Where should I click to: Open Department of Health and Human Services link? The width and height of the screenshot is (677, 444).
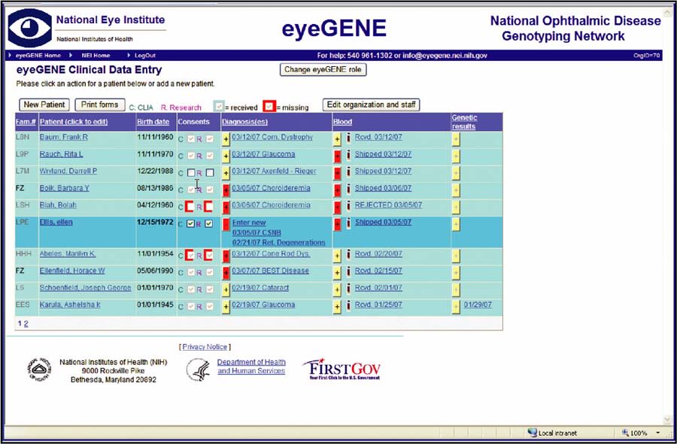point(251,366)
